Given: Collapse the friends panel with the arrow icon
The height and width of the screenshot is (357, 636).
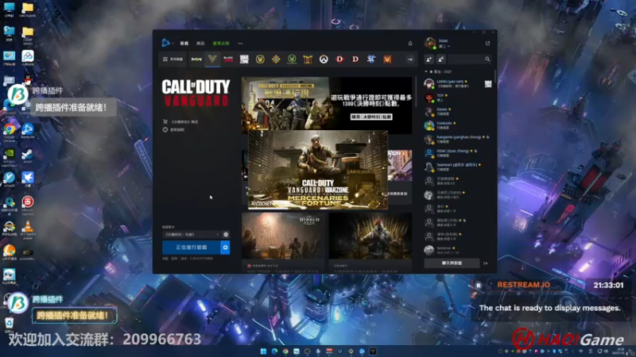Looking at the screenshot, I should tap(486, 263).
